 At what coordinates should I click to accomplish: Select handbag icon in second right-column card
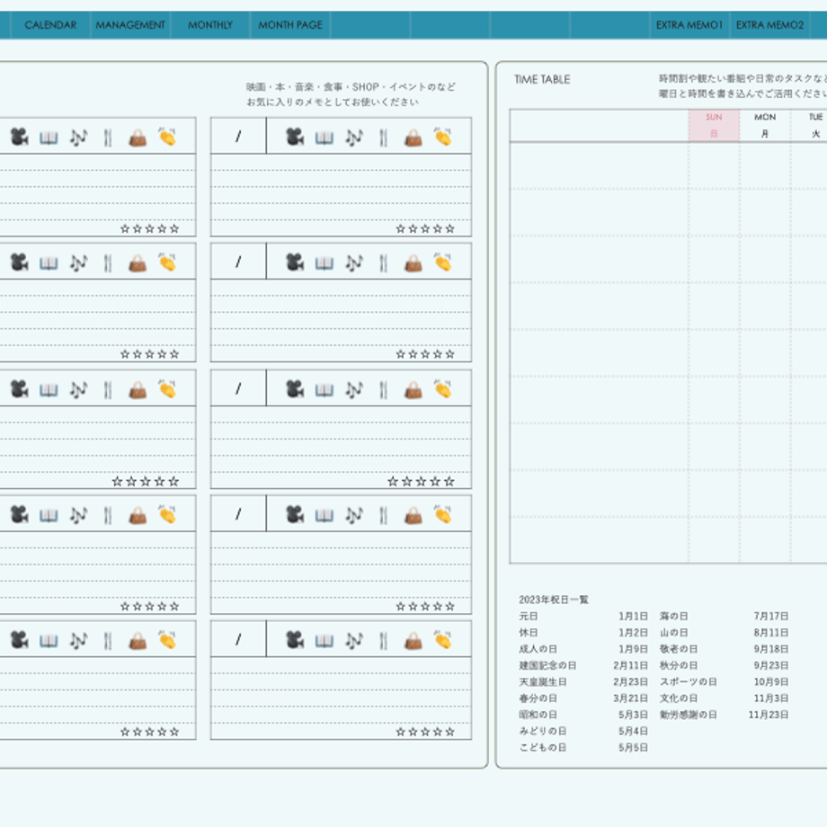tap(413, 262)
